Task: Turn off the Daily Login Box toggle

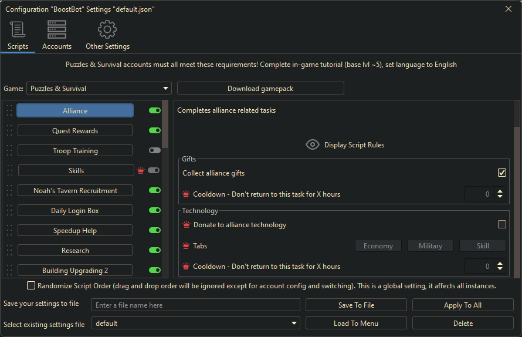Action: coord(155,210)
